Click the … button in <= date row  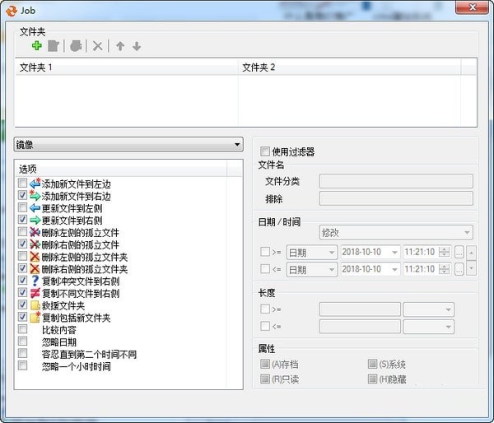pyautogui.click(x=459, y=269)
